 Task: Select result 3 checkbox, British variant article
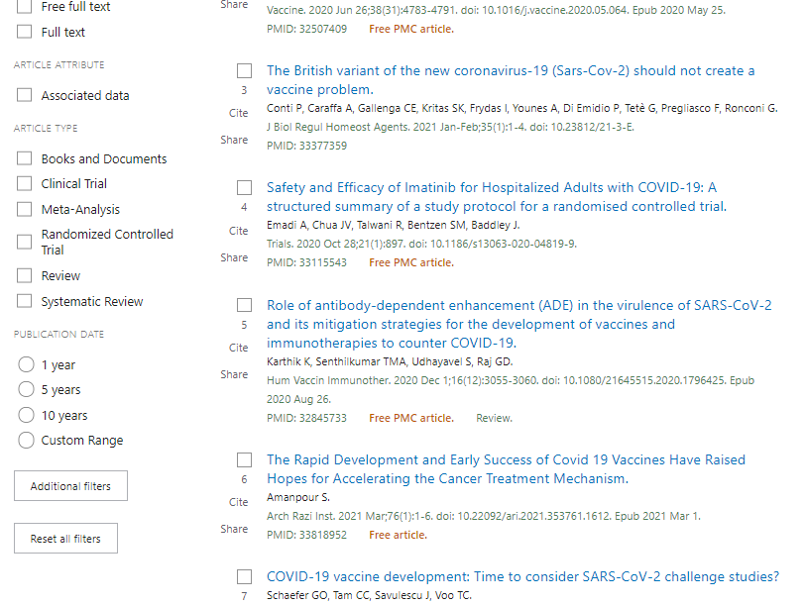[x=244, y=70]
